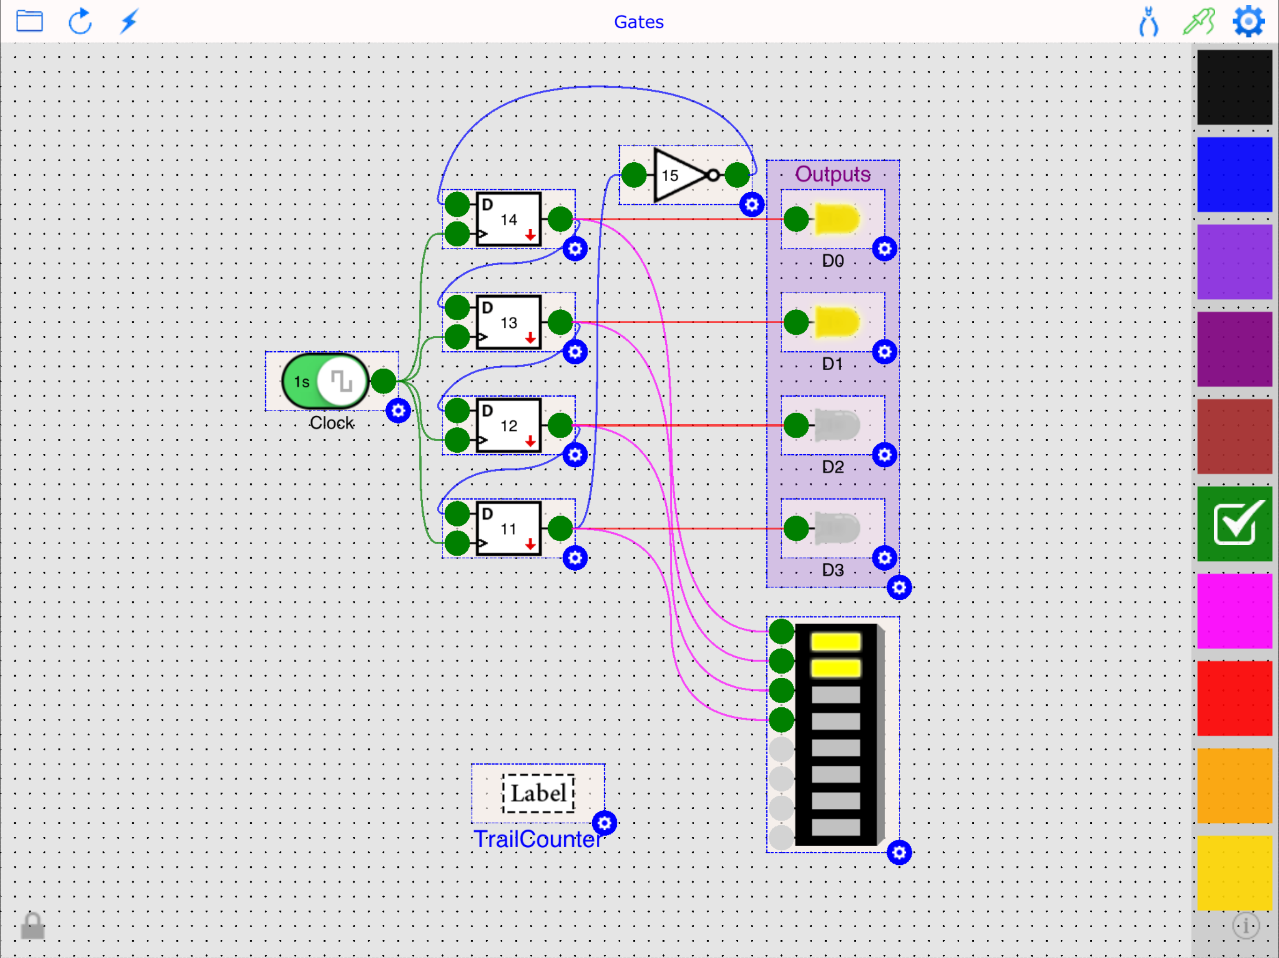Open the Outputs group settings gear
This screenshot has width=1279, height=958.
[x=900, y=587]
